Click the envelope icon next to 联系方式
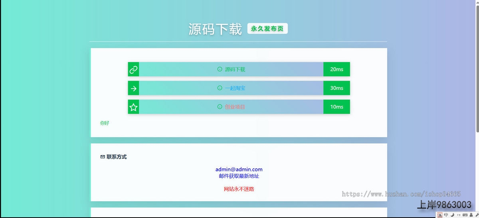This screenshot has height=218, width=479. tap(103, 157)
